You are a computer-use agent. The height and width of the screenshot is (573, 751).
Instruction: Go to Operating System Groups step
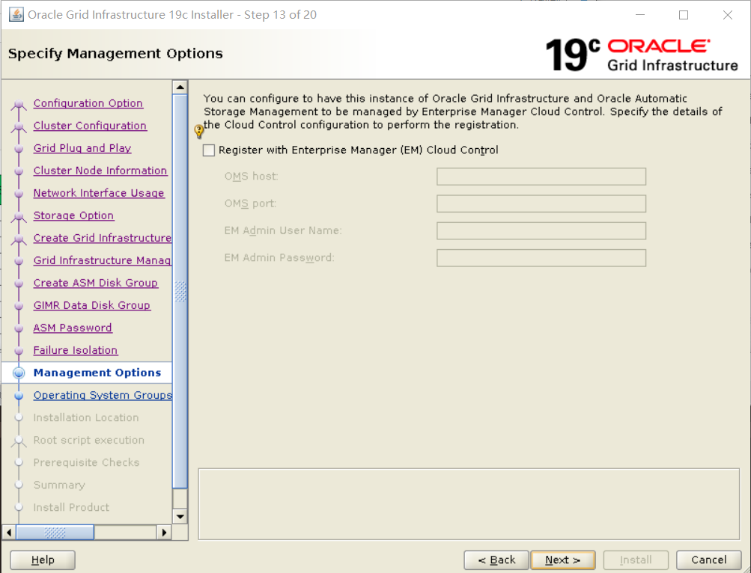[x=103, y=396]
